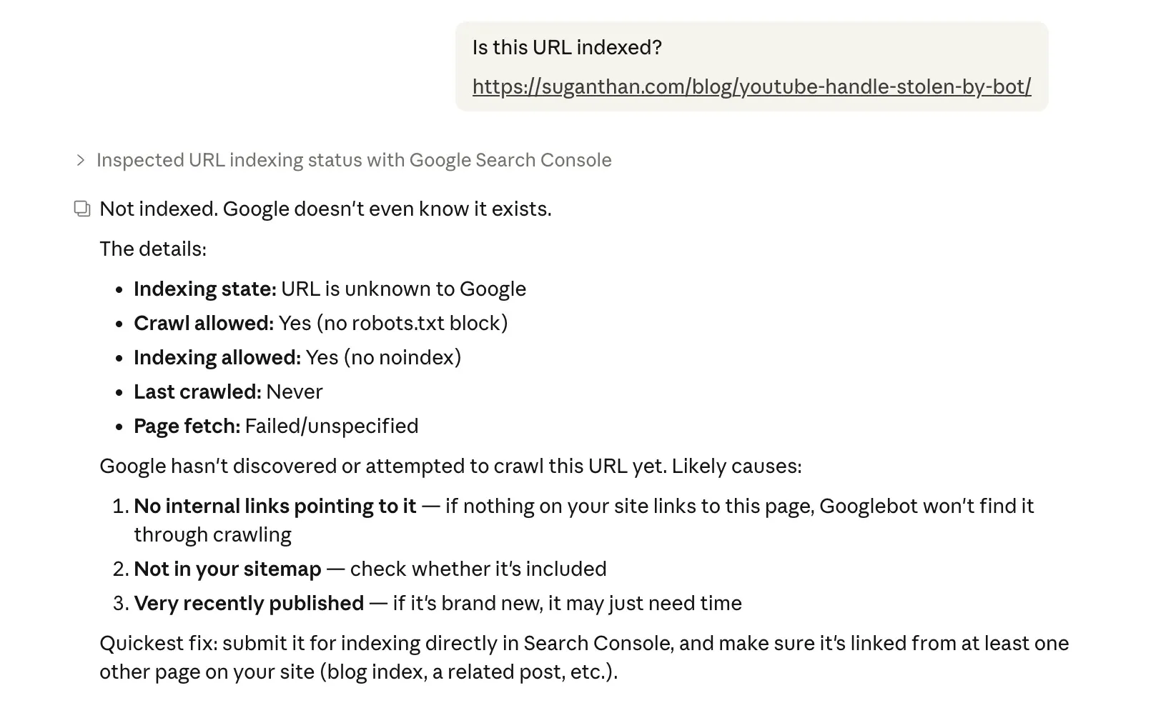Click "No internal links pointing to it" item
Viewport: 1171px width, 713px height.
pos(275,506)
